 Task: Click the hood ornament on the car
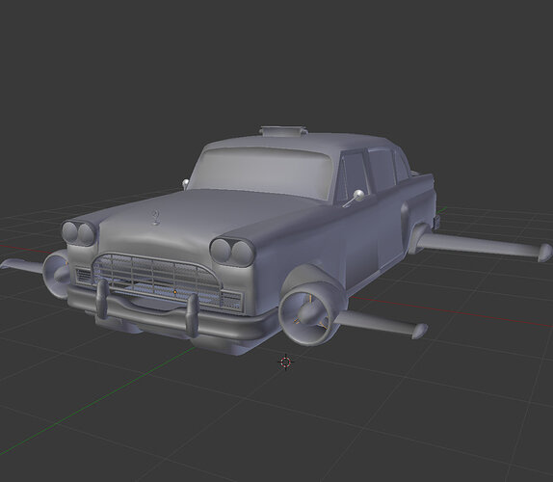tap(155, 217)
